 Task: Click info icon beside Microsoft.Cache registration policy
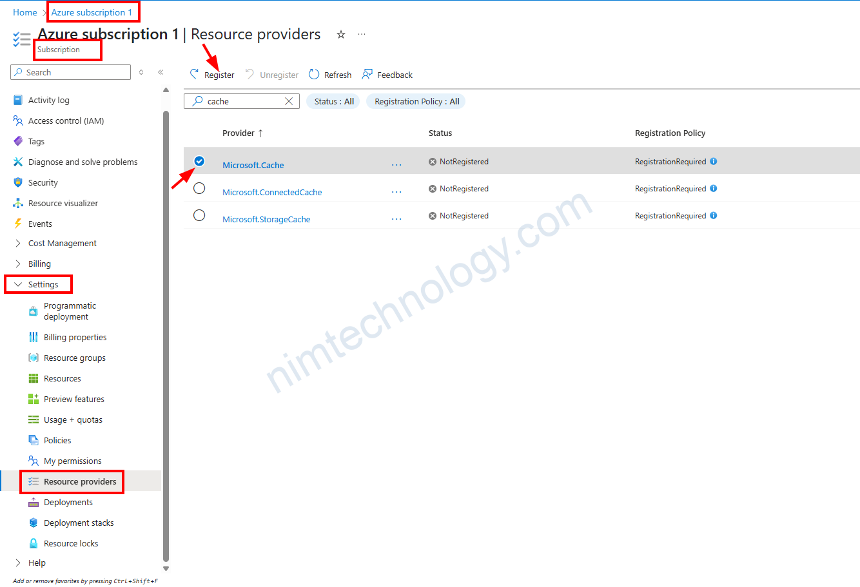(x=714, y=162)
